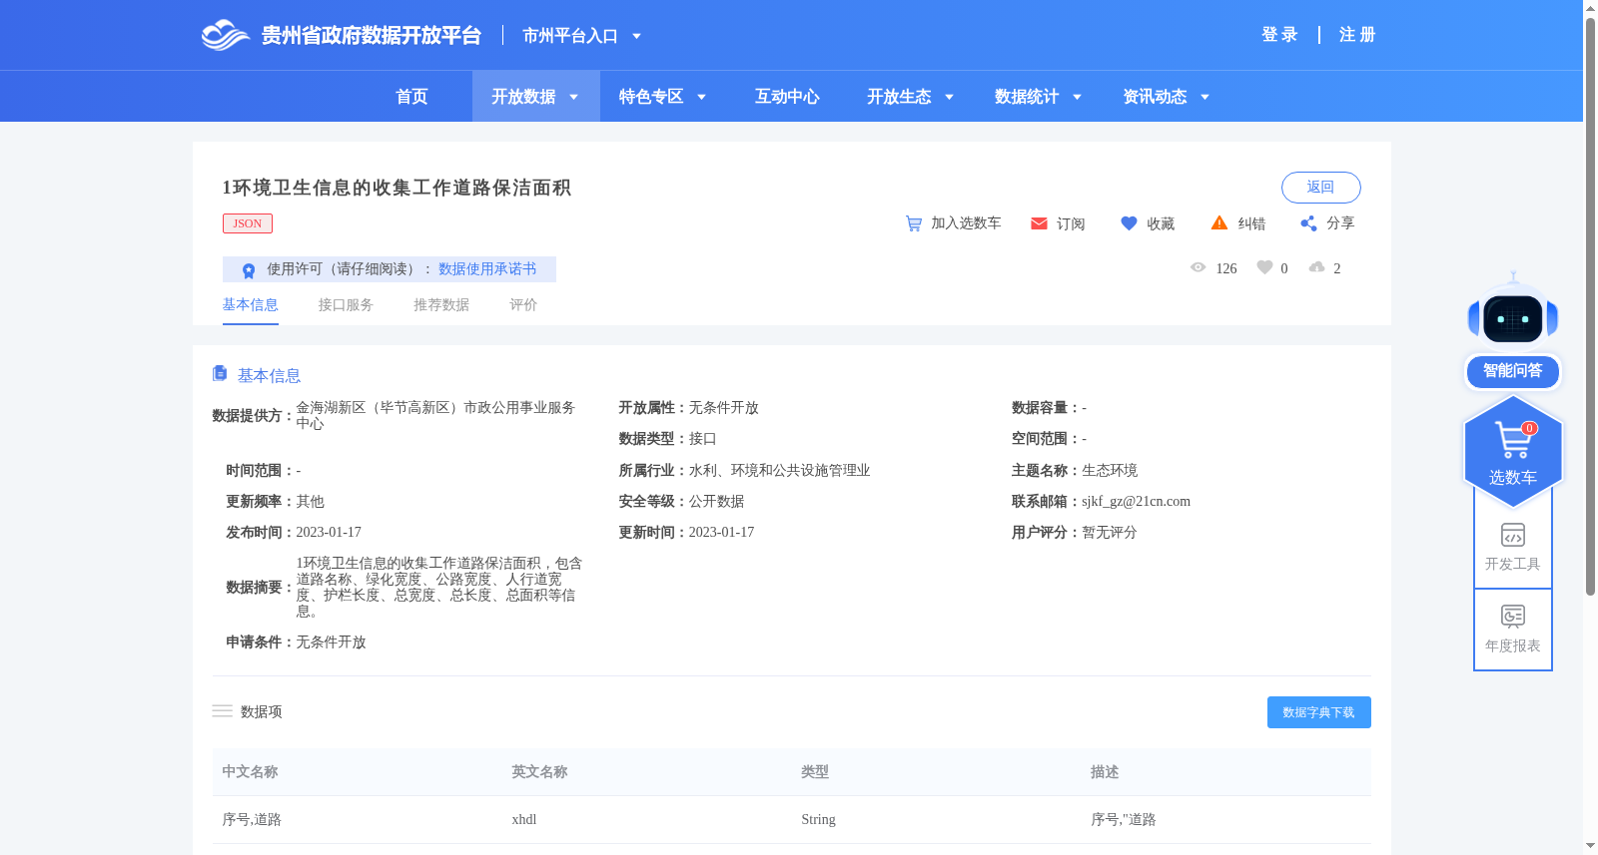Click the 类型 column header
Image resolution: width=1598 pixels, height=855 pixels.
pyautogui.click(x=815, y=772)
